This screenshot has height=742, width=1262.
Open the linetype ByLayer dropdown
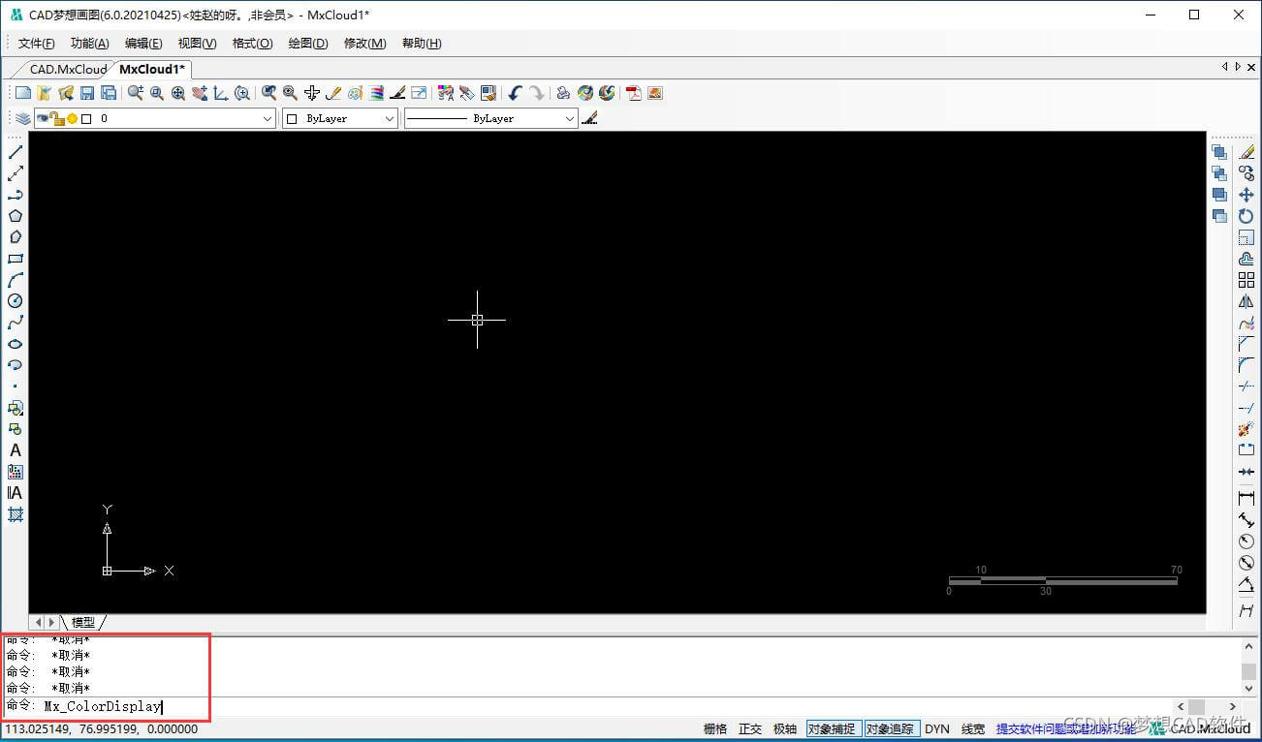570,118
